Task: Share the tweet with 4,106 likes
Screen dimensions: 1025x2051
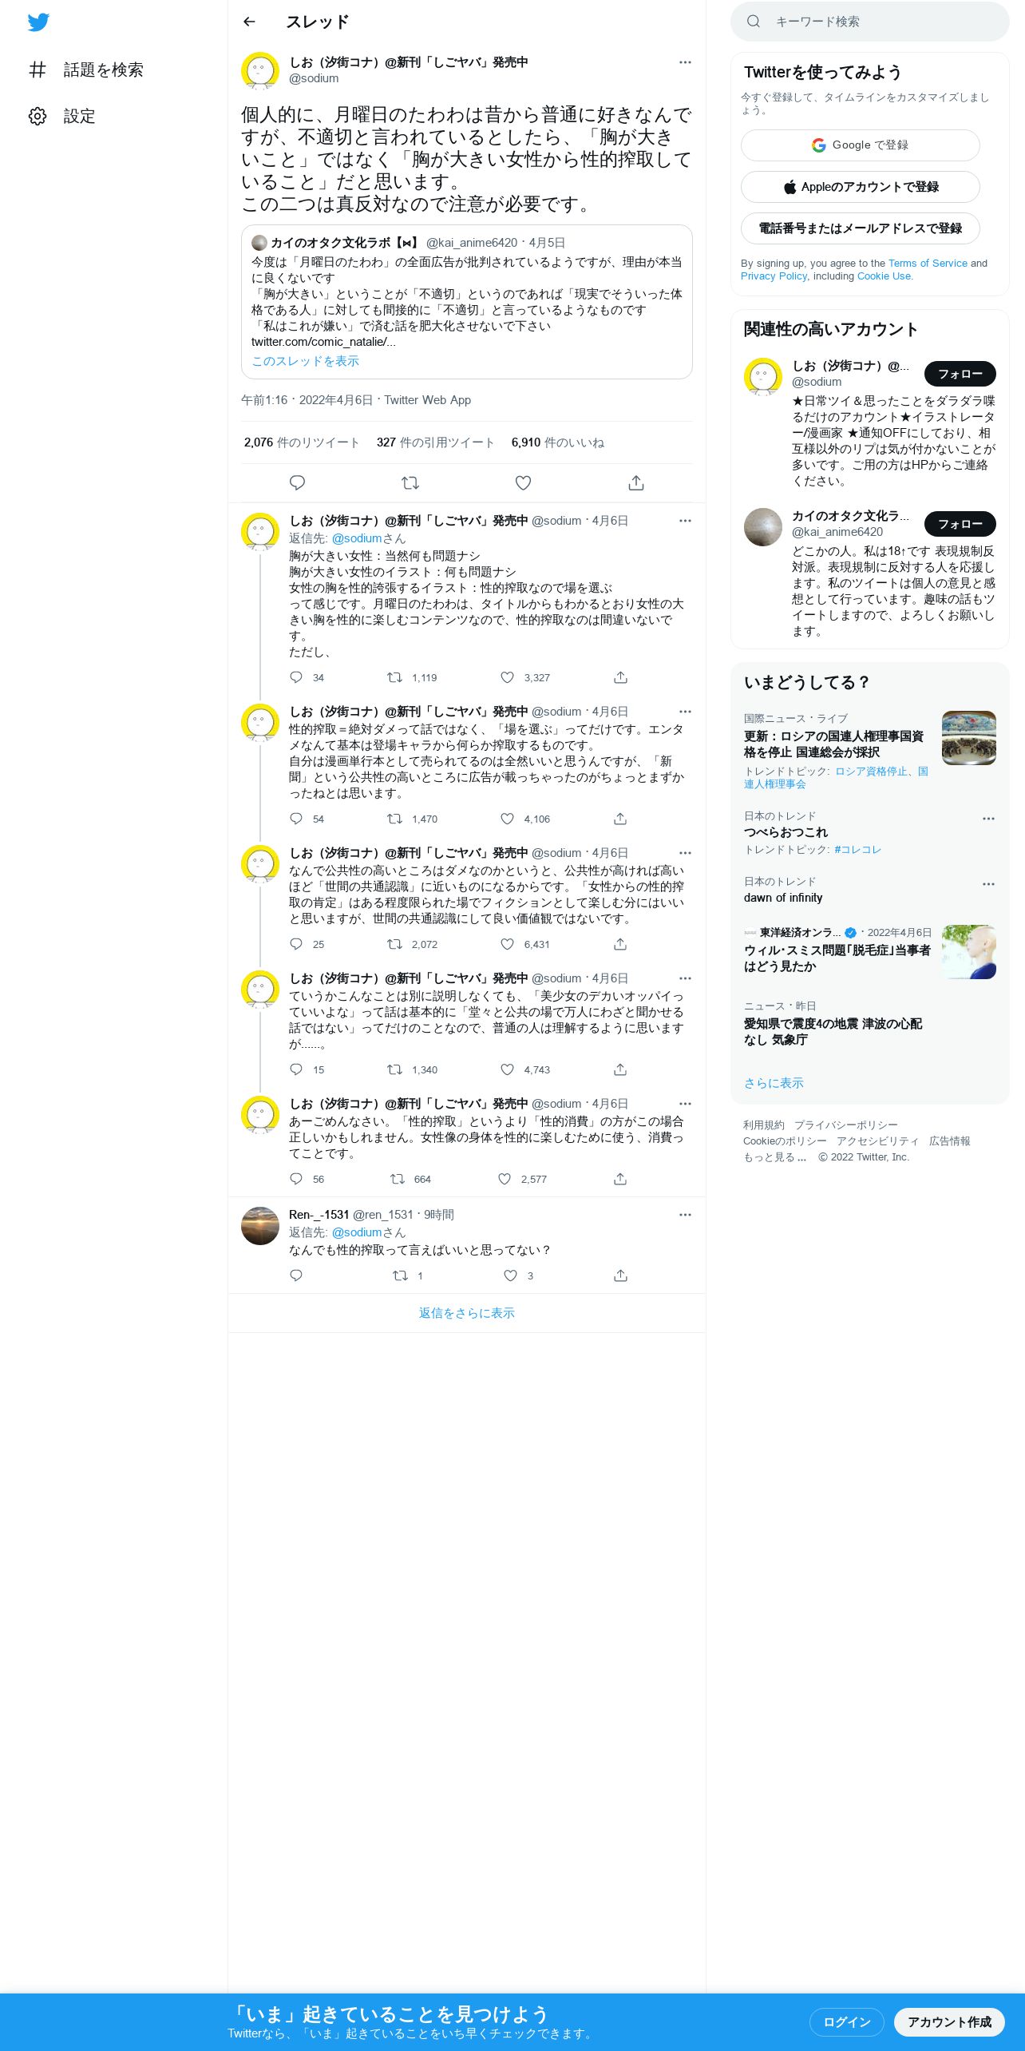Action: coord(620,819)
